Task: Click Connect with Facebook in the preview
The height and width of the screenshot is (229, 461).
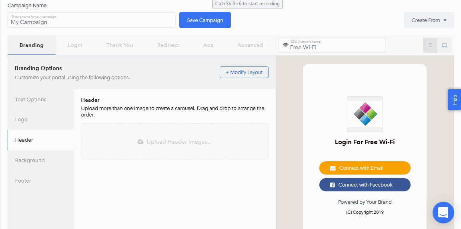Action: click(365, 185)
